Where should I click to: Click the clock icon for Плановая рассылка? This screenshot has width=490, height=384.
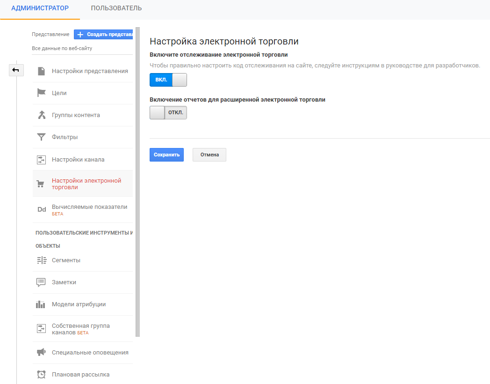(41, 375)
